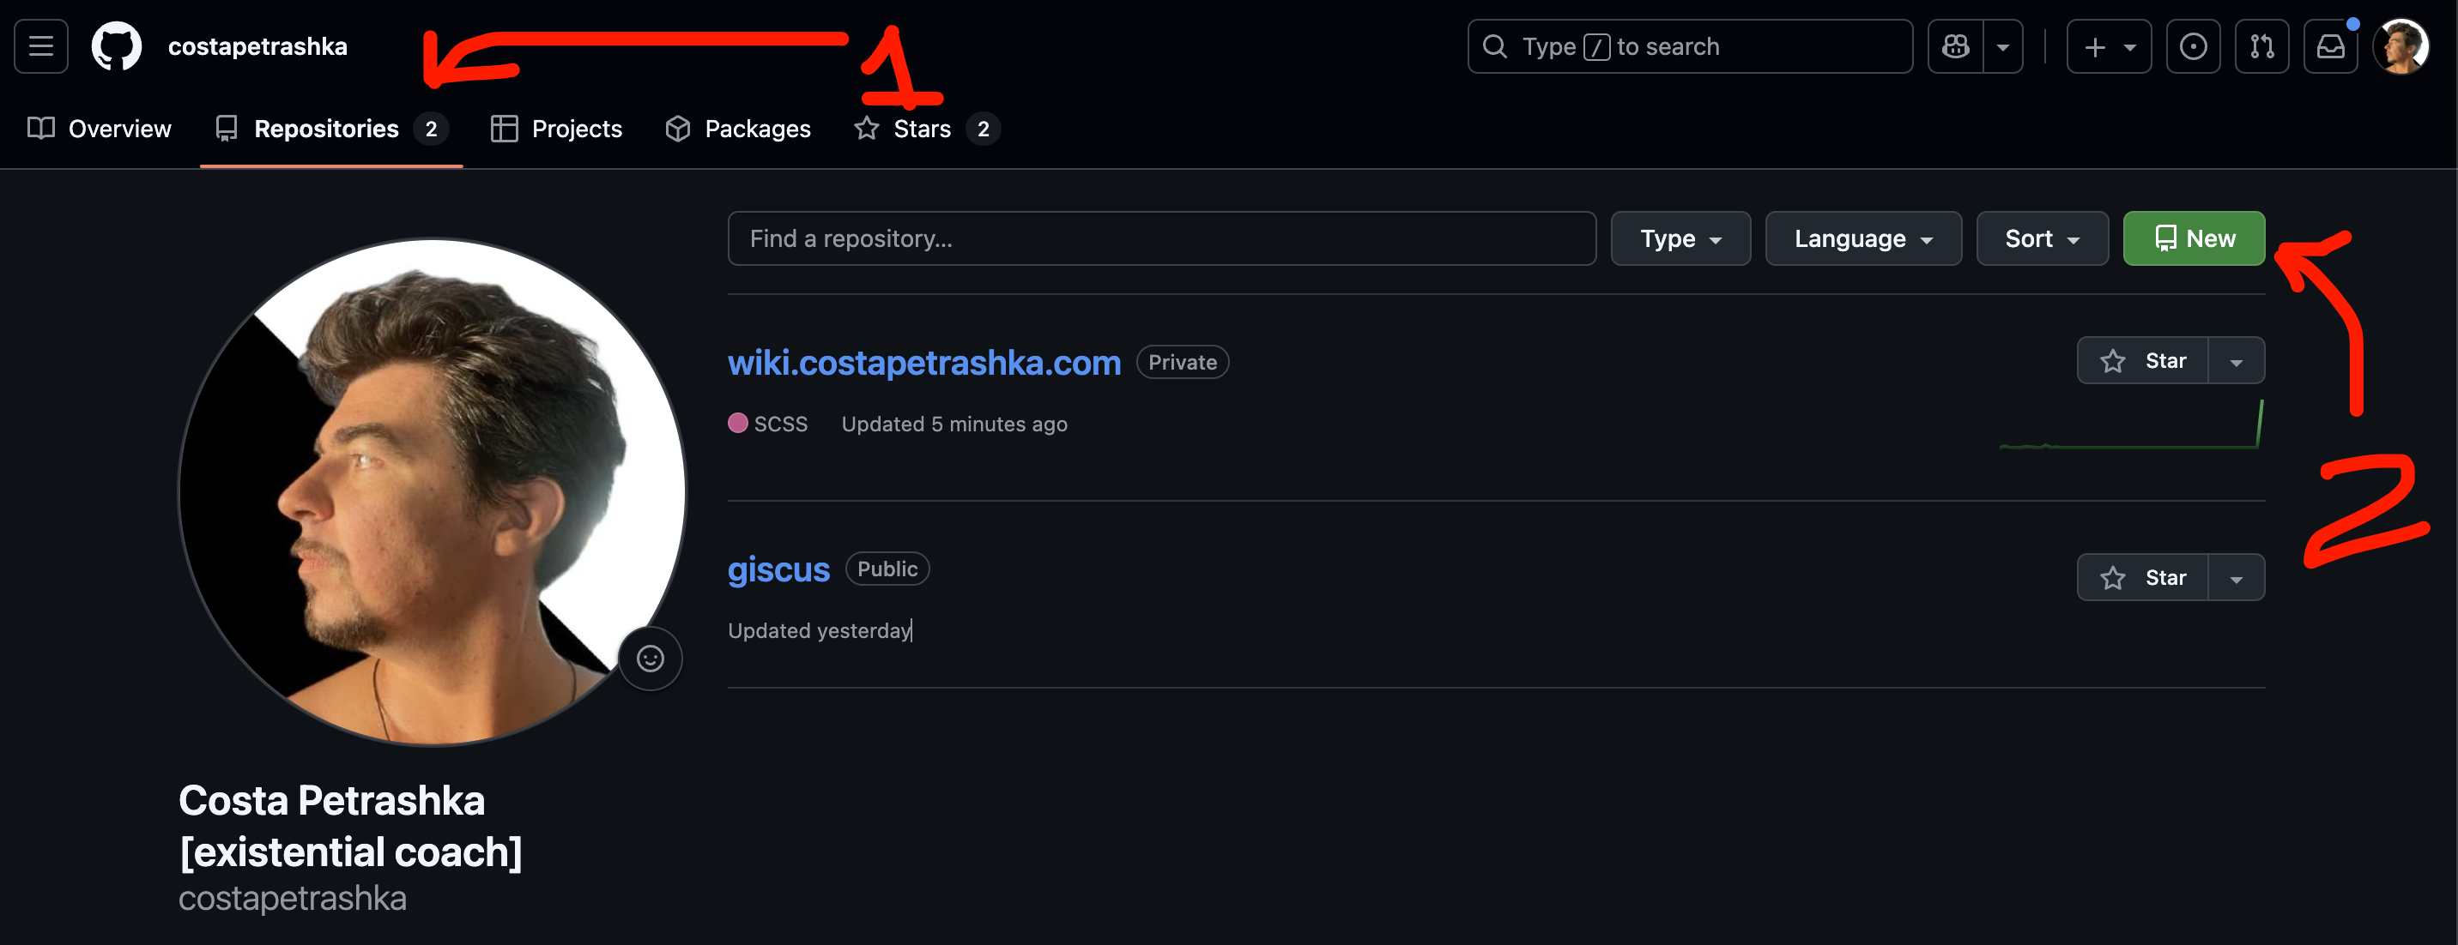Open the Issues icon in header

point(2193,45)
